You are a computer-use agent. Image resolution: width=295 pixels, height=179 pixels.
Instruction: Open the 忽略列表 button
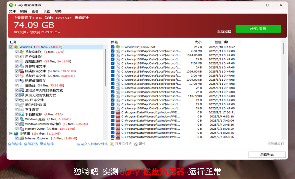pos(267,155)
